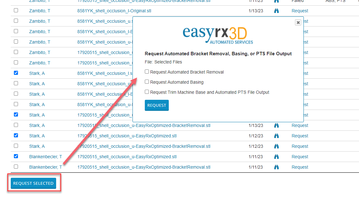Open Stark's BracketRemoval.stl file link dated 1/12/23
This screenshot has width=359, height=198.
point(144,146)
